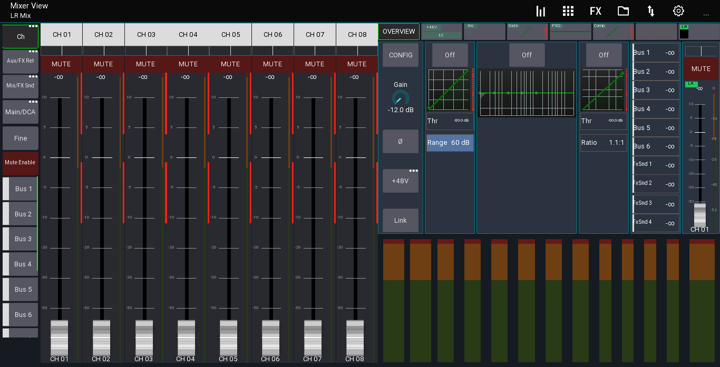The height and width of the screenshot is (367, 720).
Task: Mute channel CH 03
Action: click(145, 64)
